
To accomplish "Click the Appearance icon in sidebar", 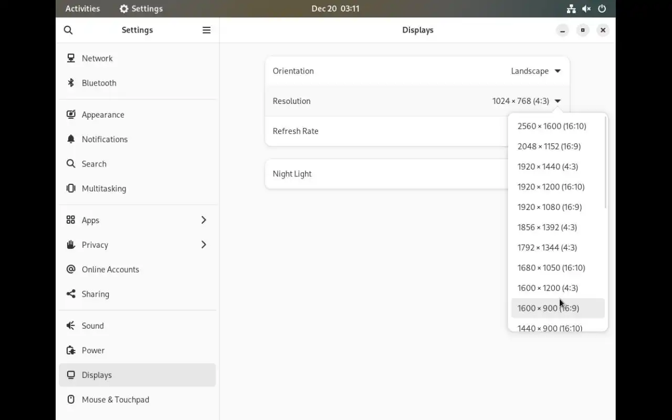I will [x=71, y=114].
